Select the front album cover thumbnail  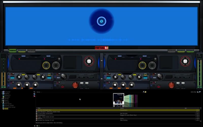pyautogui.click(x=119, y=99)
